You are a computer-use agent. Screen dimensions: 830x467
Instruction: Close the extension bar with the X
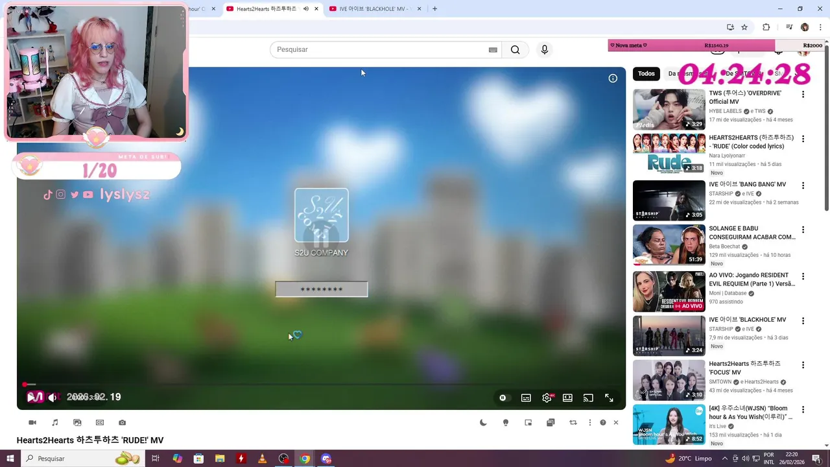616,422
